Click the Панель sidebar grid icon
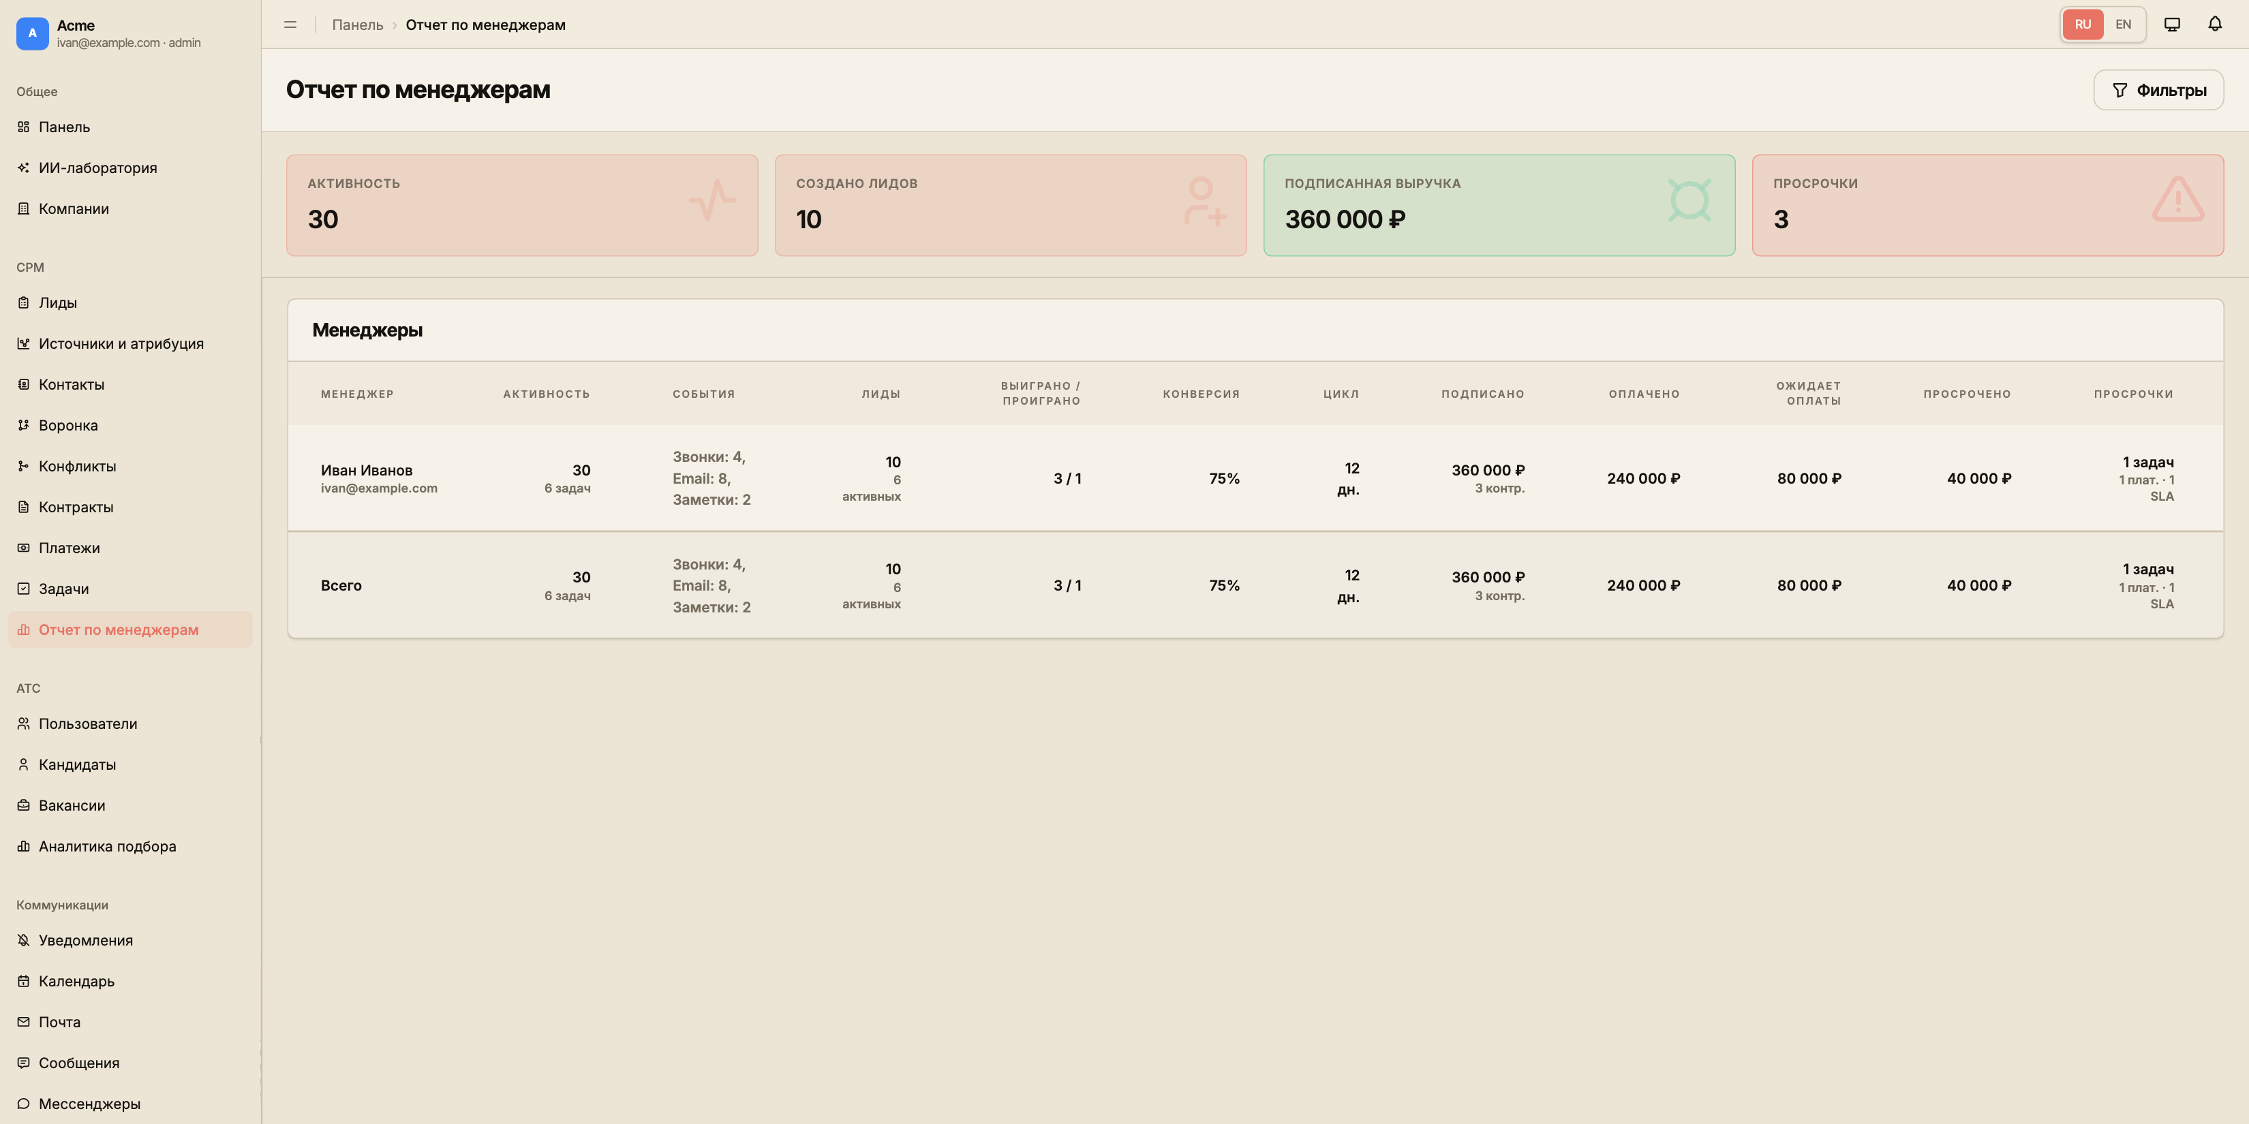Image resolution: width=2249 pixels, height=1124 pixels. coord(24,127)
